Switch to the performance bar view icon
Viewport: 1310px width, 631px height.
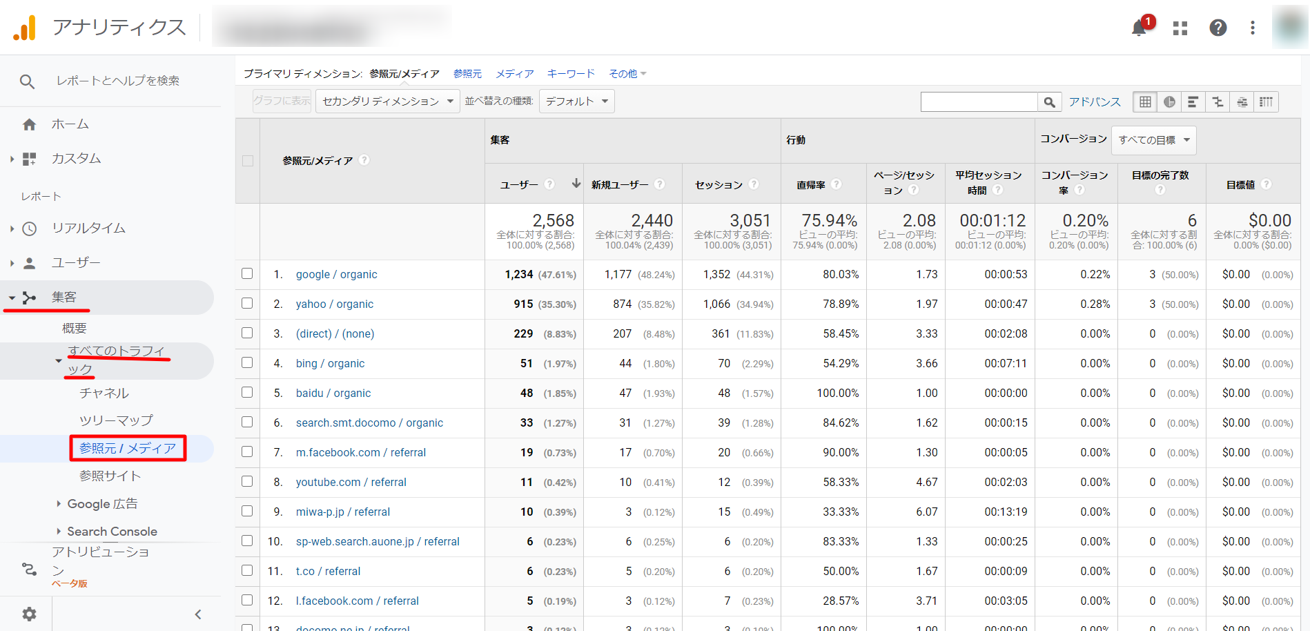tap(1193, 102)
